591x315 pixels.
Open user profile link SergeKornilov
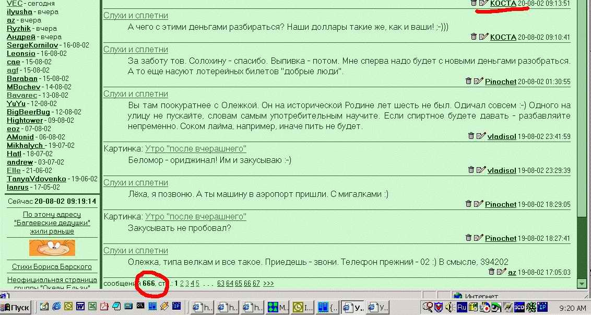click(32, 45)
